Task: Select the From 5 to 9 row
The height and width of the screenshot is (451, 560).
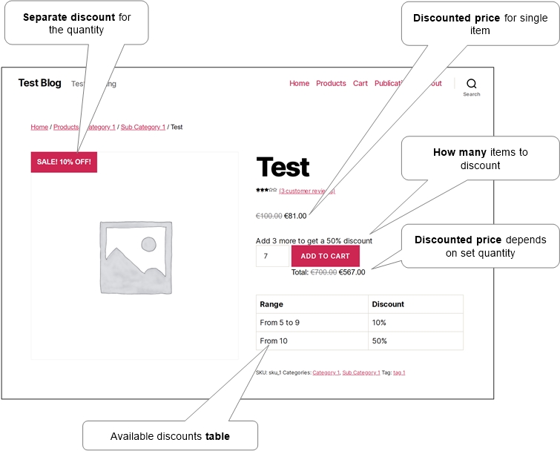Action: point(360,323)
